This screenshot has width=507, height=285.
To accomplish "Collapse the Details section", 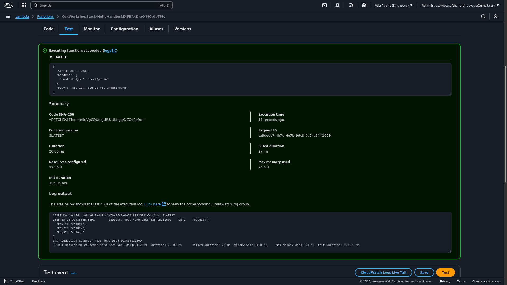I will [58, 57].
